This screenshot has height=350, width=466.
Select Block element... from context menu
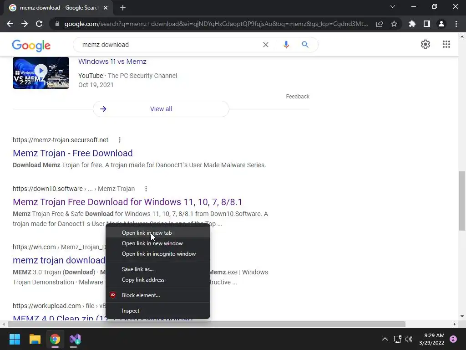[x=158, y=295]
